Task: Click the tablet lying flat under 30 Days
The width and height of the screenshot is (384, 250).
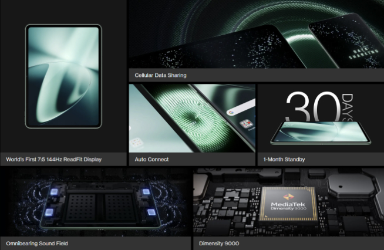Action: (x=320, y=133)
